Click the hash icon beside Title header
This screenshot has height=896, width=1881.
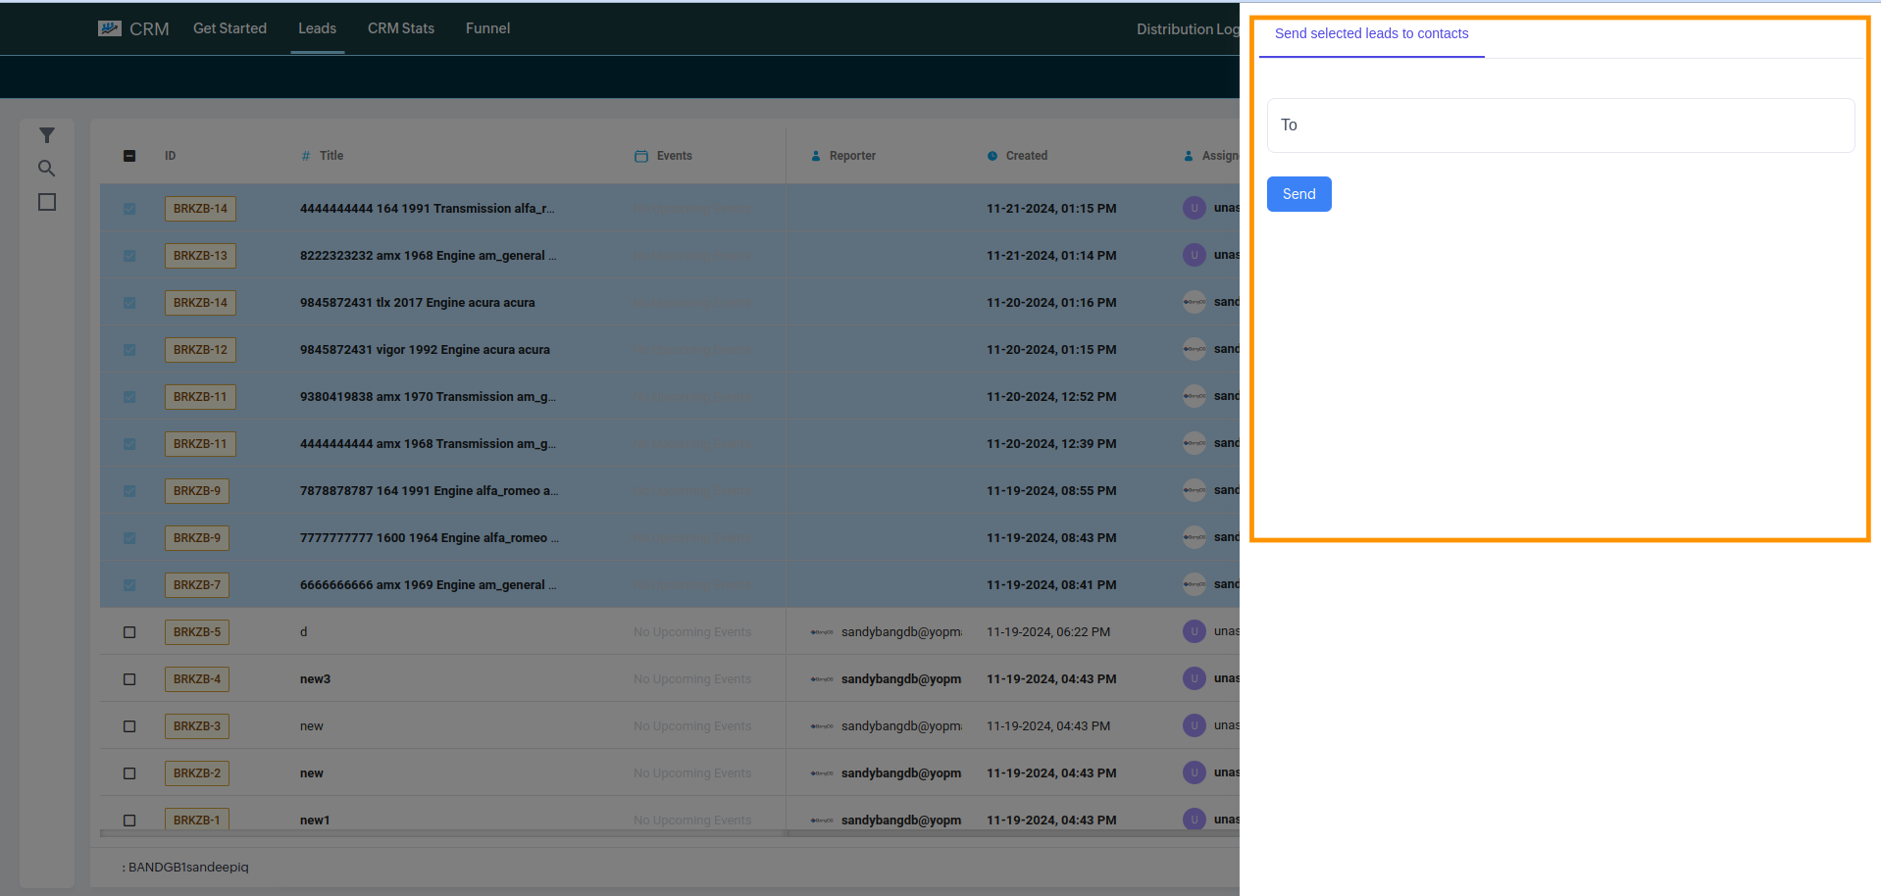pyautogui.click(x=306, y=156)
